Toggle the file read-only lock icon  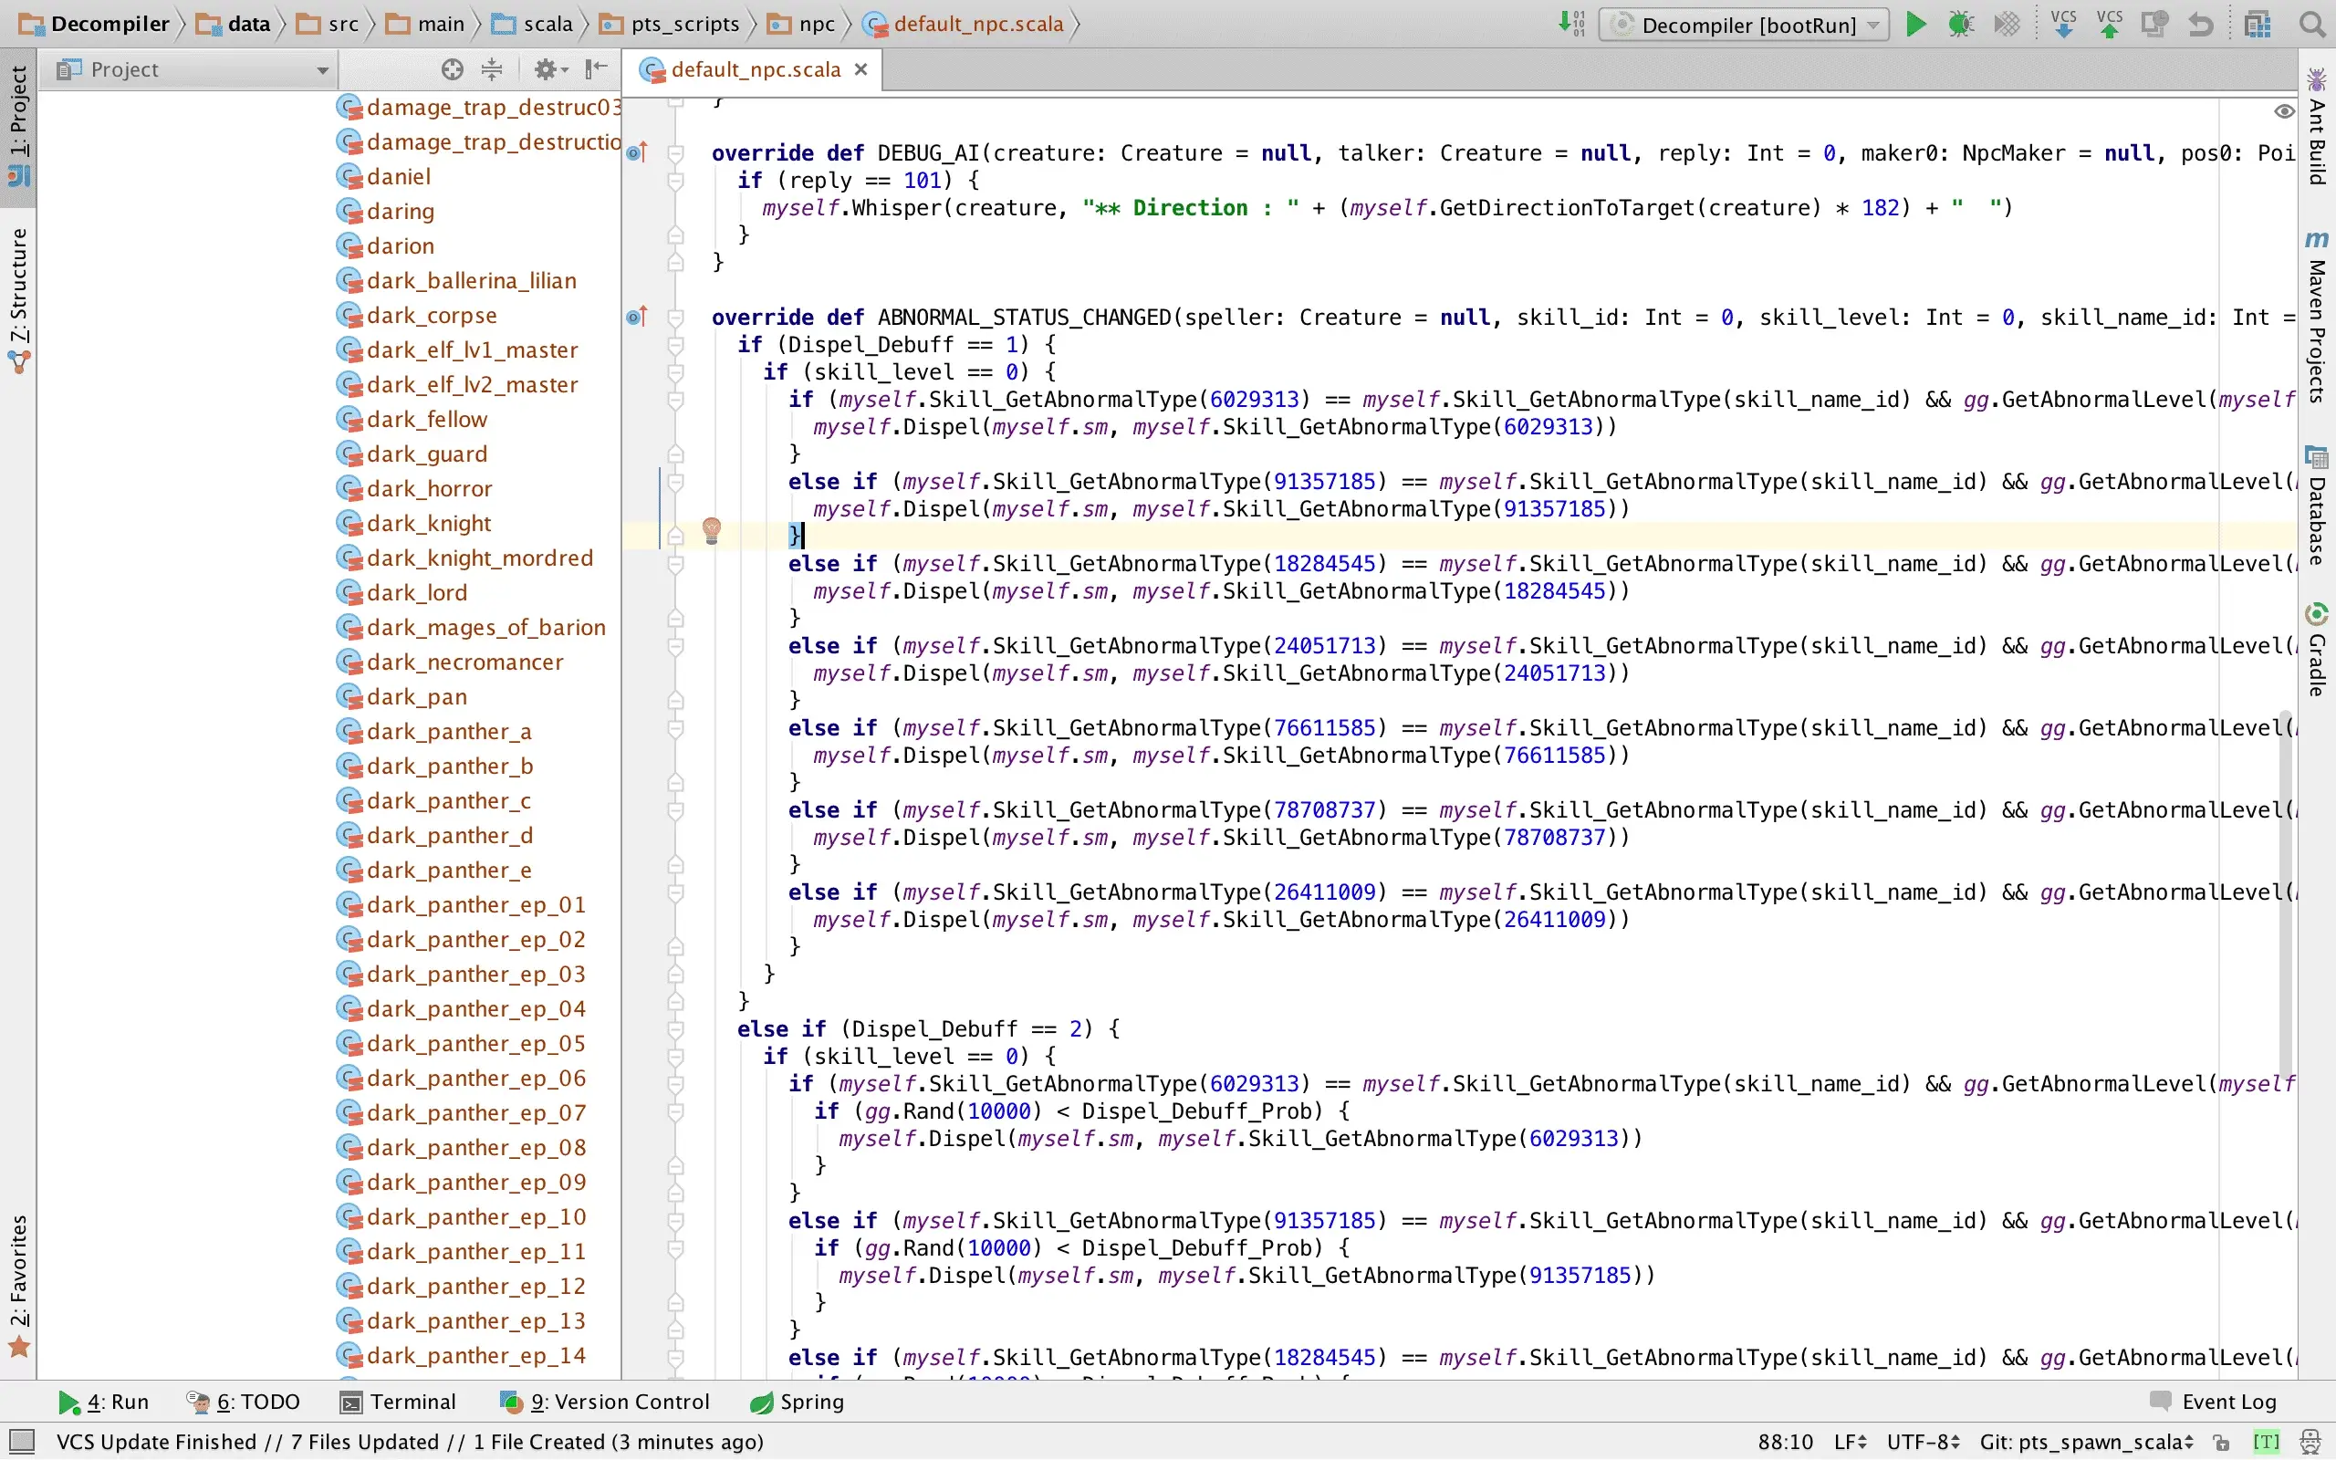2221,1442
